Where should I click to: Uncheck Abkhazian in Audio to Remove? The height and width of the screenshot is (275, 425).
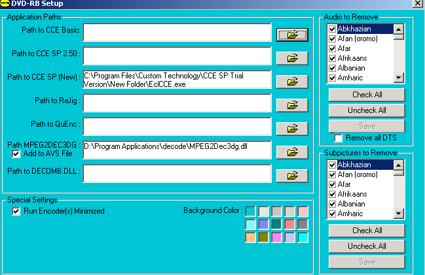coord(332,29)
